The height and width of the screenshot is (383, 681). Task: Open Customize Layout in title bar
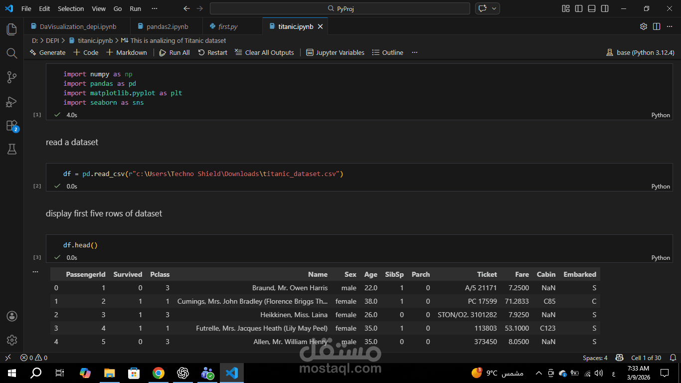[x=566, y=8]
